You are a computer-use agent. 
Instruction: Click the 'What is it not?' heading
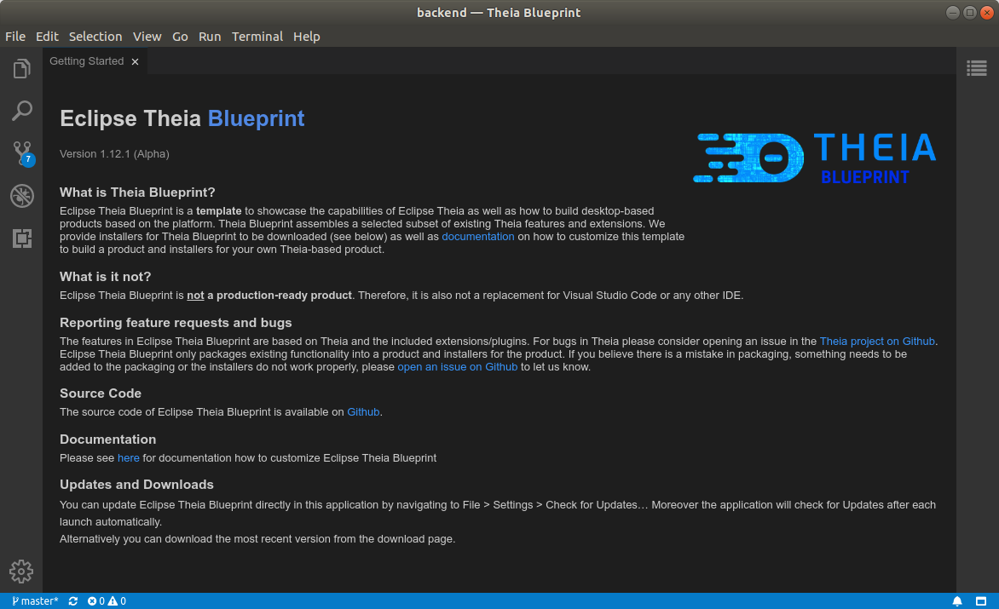click(x=105, y=277)
